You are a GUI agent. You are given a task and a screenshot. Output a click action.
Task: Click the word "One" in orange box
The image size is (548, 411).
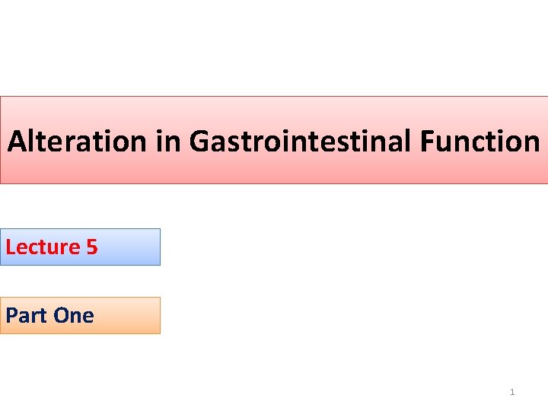point(75,315)
